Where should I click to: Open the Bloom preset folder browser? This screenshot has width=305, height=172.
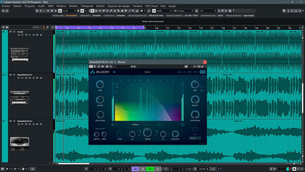tap(114, 72)
